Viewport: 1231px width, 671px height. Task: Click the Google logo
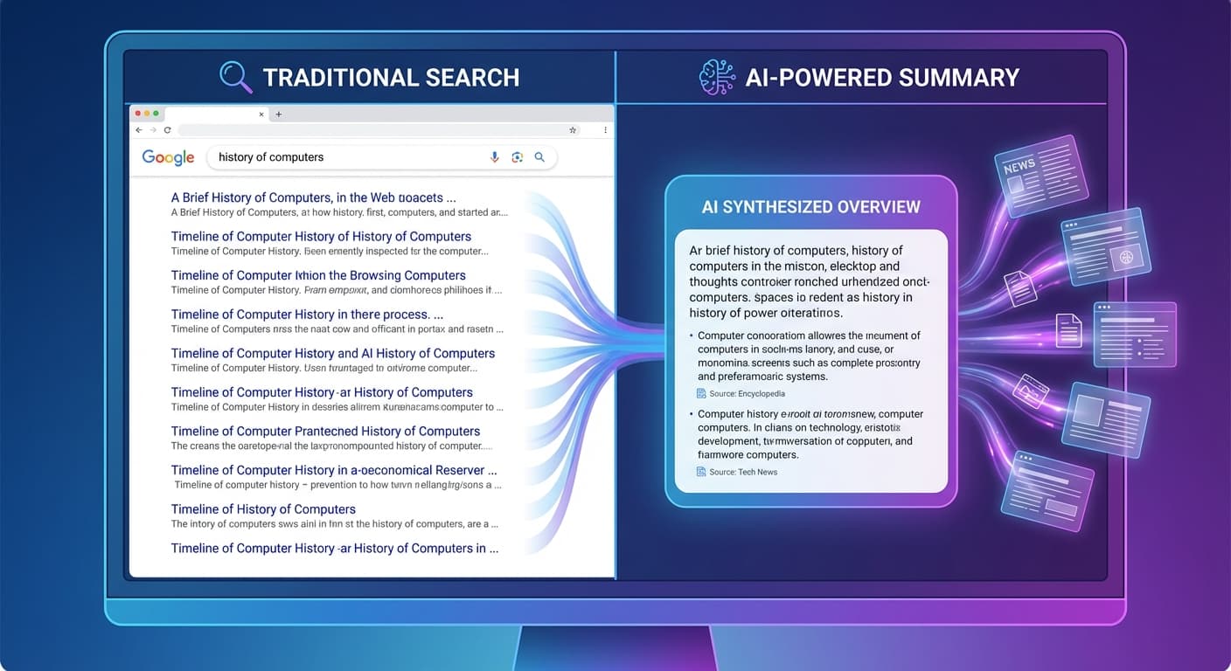point(168,157)
